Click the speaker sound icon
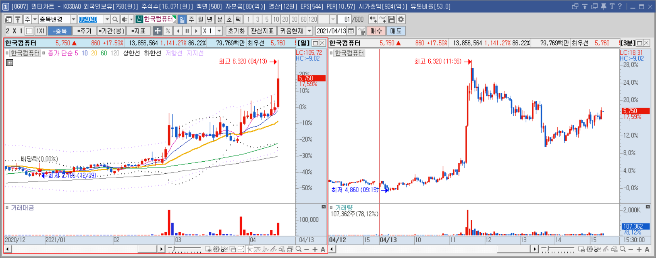Image resolution: width=656 pixels, height=258 pixels. [125, 19]
